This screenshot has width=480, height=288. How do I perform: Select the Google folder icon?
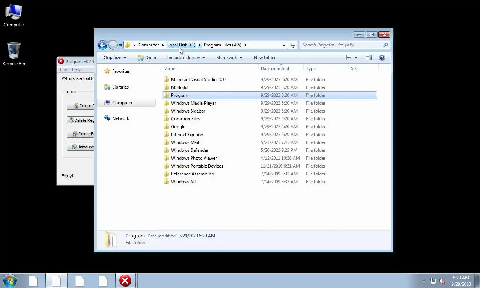166,127
